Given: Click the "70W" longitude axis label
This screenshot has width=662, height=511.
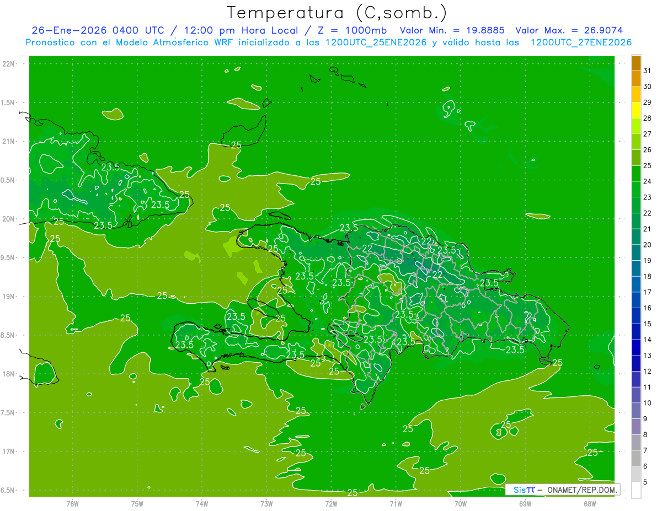Looking at the screenshot, I should click(x=461, y=503).
